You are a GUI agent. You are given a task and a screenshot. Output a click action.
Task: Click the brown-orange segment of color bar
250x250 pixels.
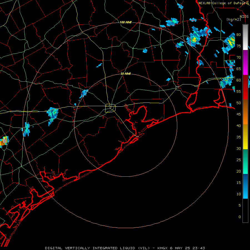245,112
